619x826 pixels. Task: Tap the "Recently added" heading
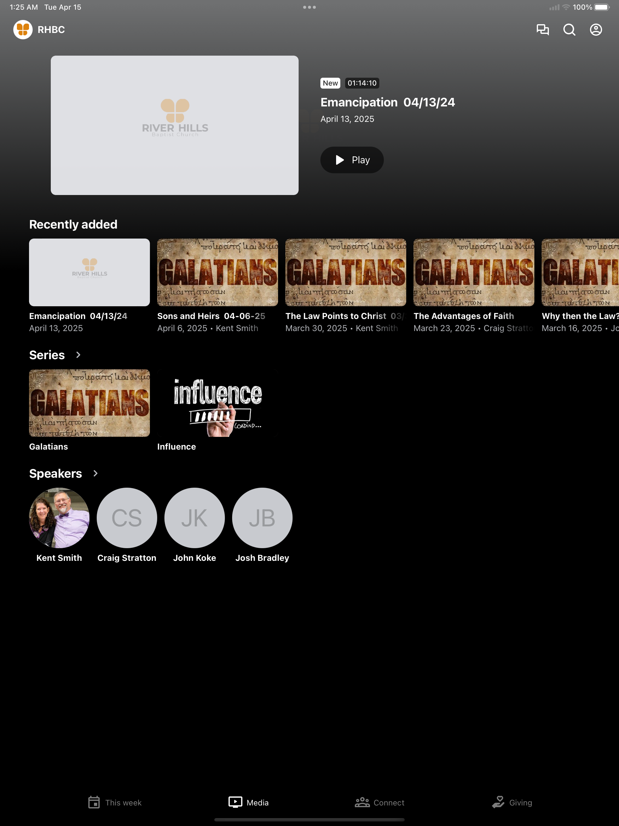(x=73, y=224)
